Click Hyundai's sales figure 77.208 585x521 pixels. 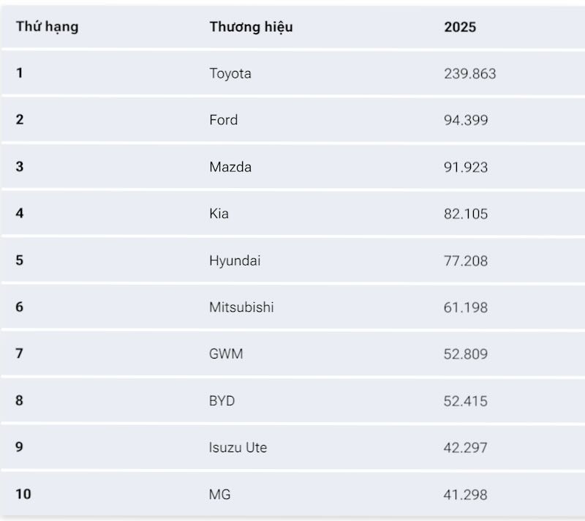coord(466,260)
